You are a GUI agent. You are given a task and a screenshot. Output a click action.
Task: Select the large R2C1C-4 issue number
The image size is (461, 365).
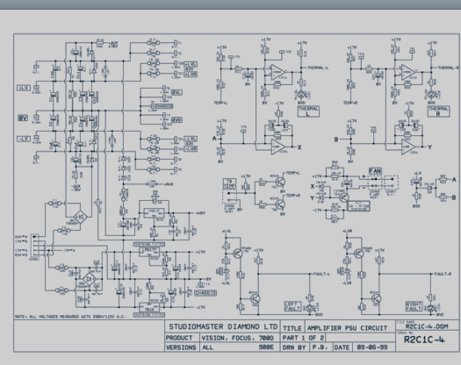[424, 340]
